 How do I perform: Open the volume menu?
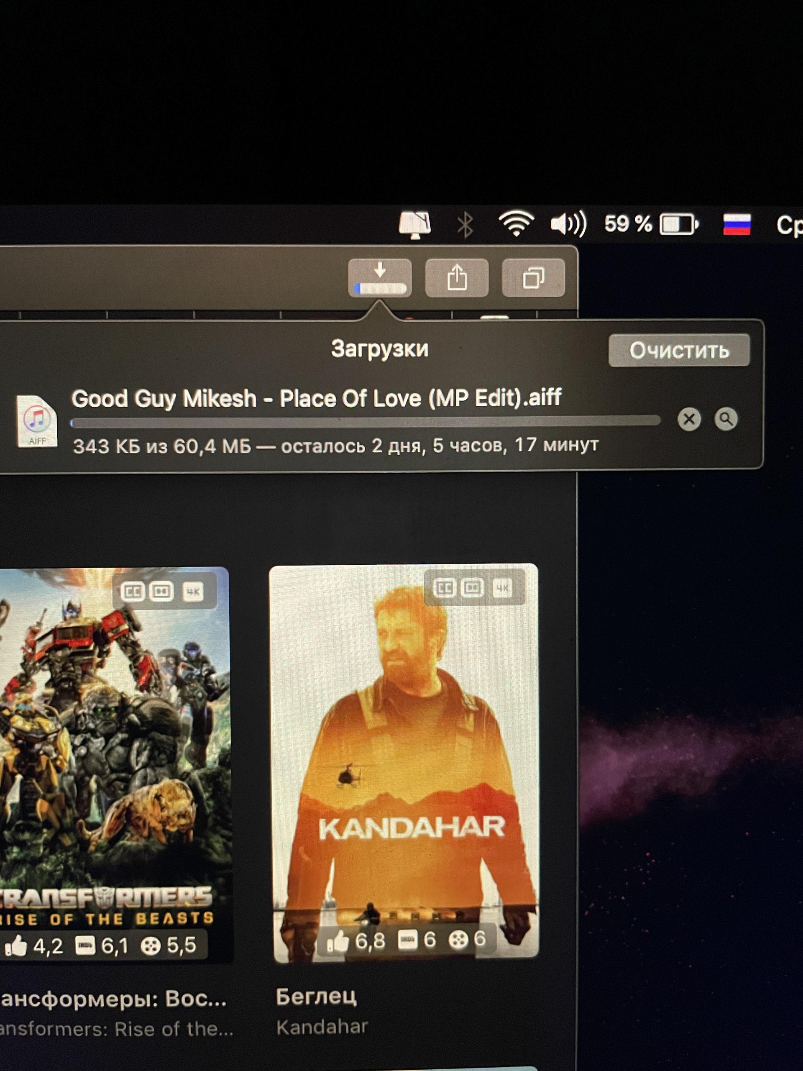(x=569, y=224)
